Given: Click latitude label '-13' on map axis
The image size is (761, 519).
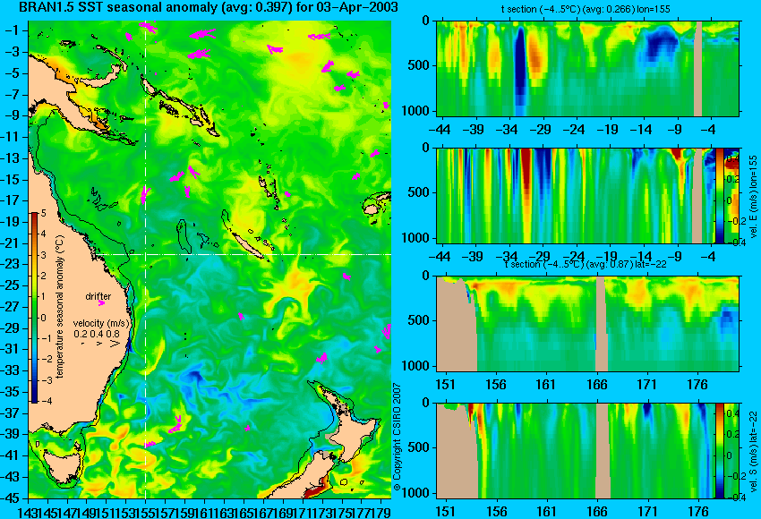Looking at the screenshot, I should click(10, 158).
